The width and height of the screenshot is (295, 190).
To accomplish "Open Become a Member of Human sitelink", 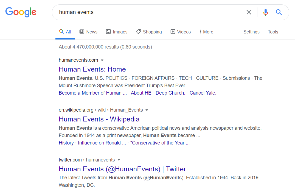I will (x=93, y=93).
